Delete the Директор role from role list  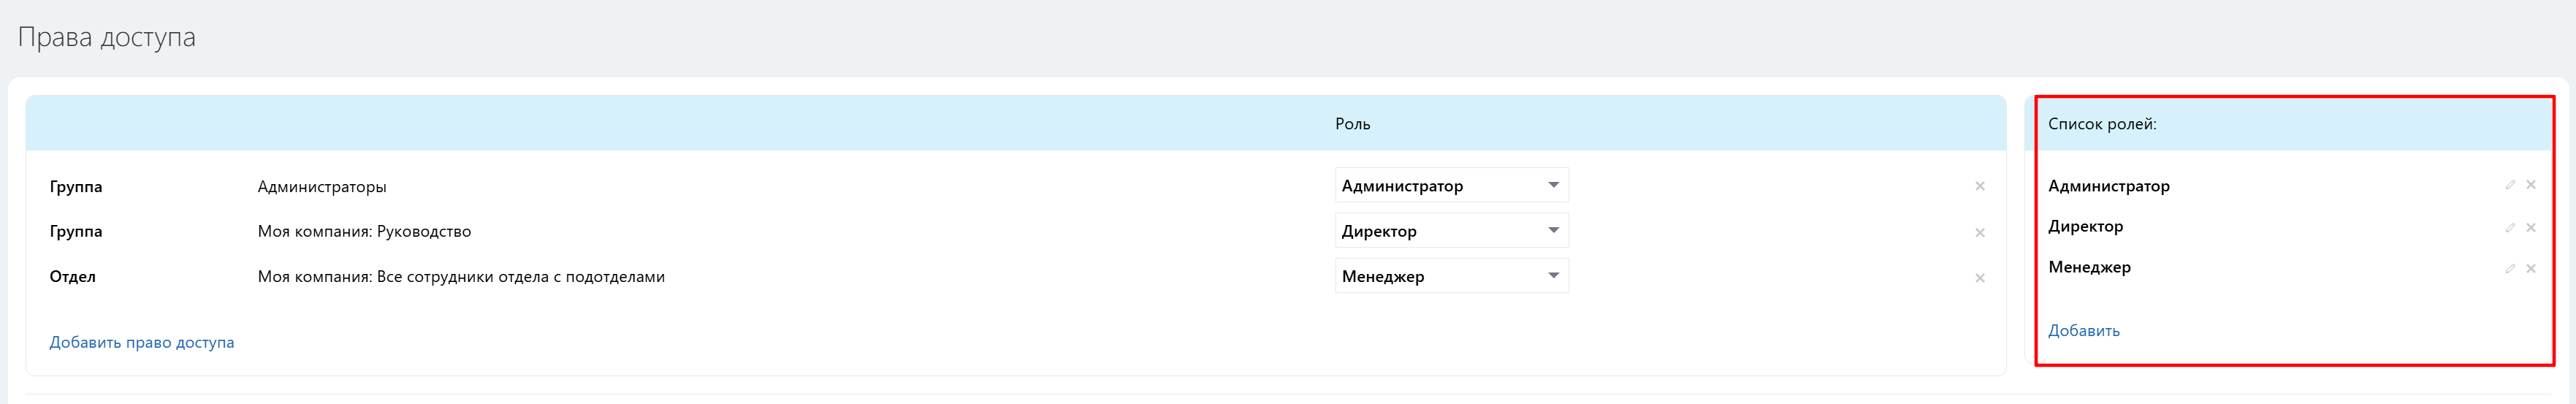tap(2531, 228)
